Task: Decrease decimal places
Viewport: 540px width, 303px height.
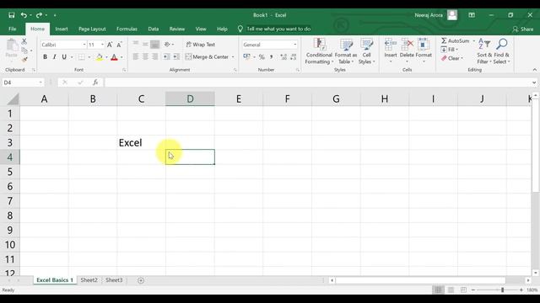Action: tap(294, 56)
